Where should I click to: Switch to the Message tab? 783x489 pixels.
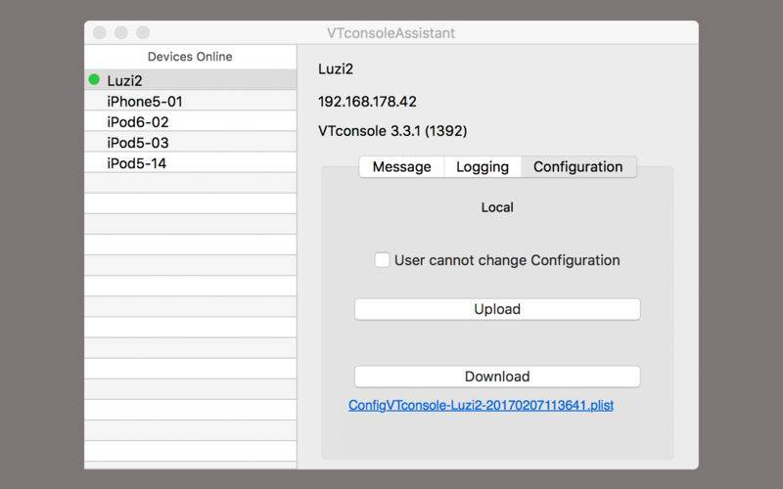401,166
